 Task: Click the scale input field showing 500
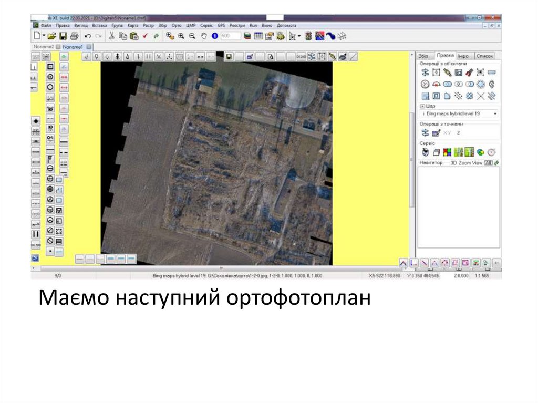(230, 36)
